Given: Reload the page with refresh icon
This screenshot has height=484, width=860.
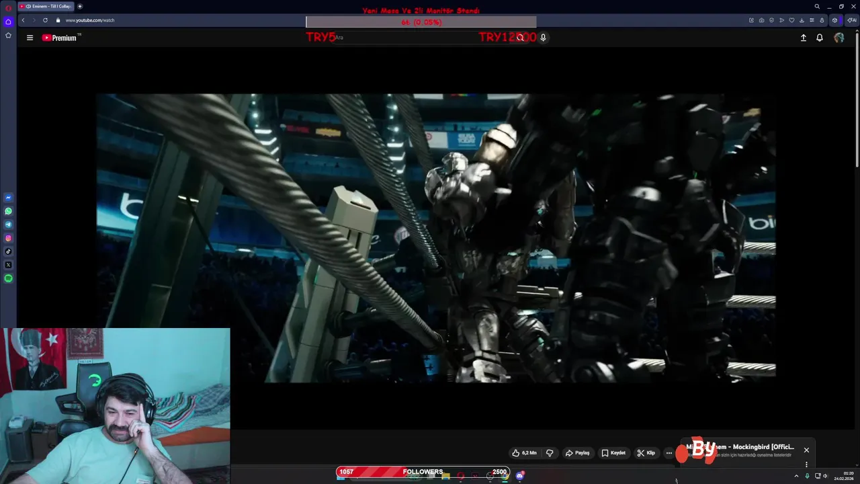Looking at the screenshot, I should pyautogui.click(x=45, y=20).
